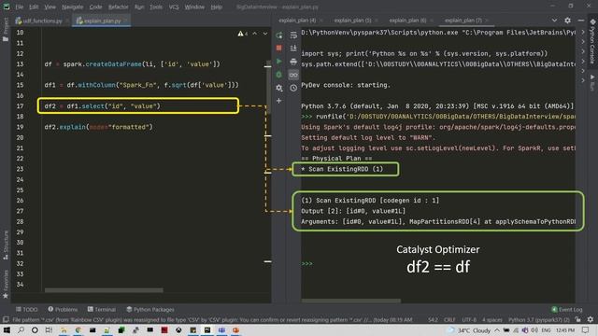Open the Code menu

[x=95, y=7]
